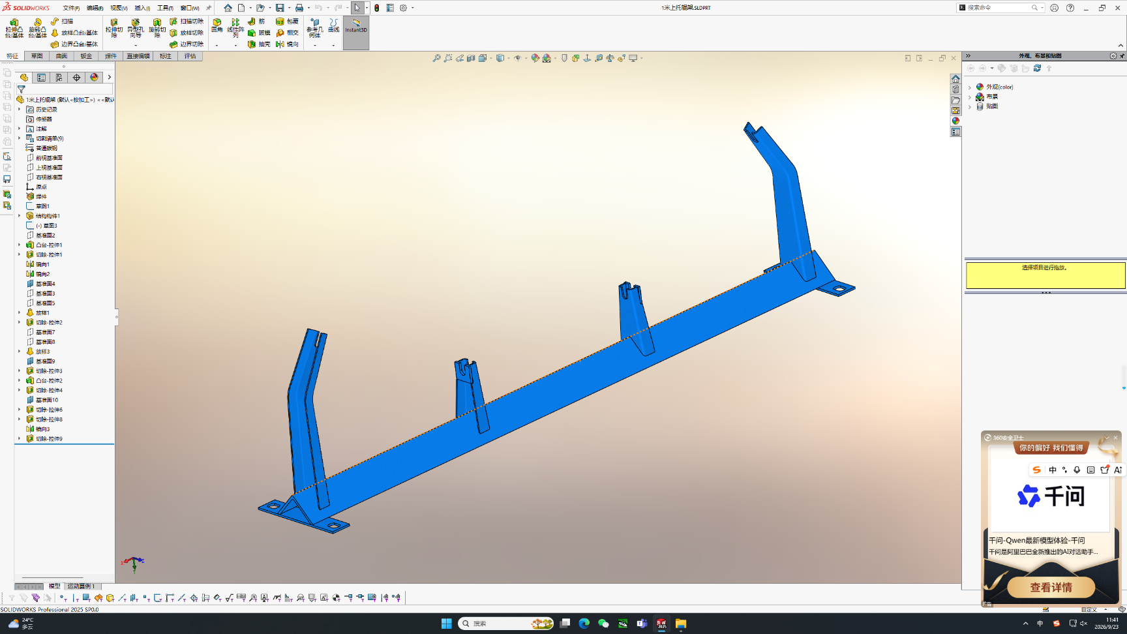The height and width of the screenshot is (634, 1127).
Task: Choose the 圆角 fillet tool
Action: coord(217,25)
